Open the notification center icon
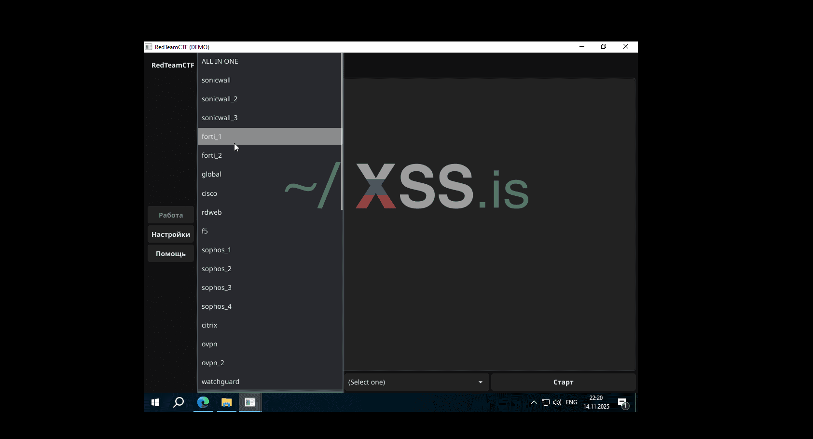The width and height of the screenshot is (813, 439). (x=623, y=402)
